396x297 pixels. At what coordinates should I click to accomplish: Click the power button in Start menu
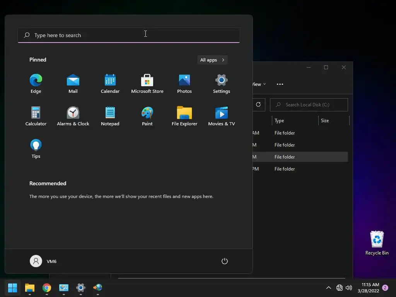click(225, 261)
